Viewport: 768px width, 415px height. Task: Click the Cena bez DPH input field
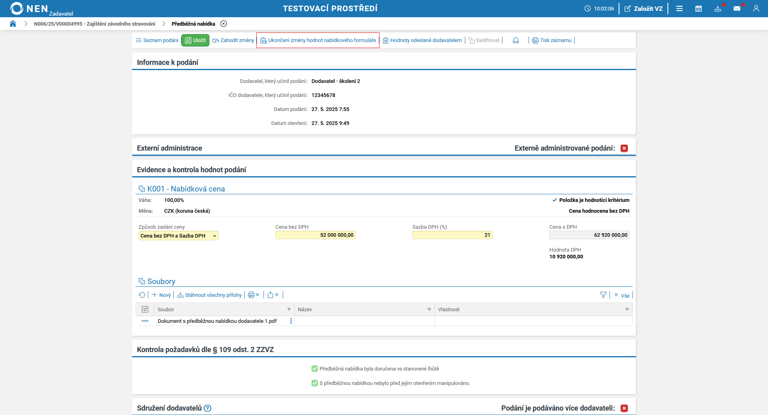point(315,235)
